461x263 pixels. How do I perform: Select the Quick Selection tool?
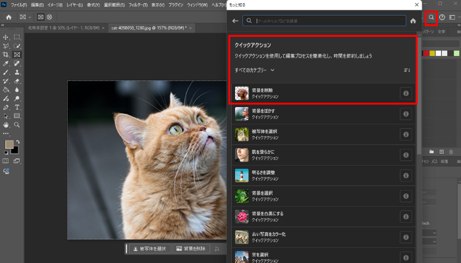pyautogui.click(x=17, y=46)
